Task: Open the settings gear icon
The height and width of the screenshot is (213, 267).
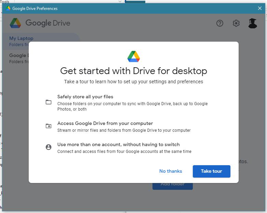Action: (236, 23)
